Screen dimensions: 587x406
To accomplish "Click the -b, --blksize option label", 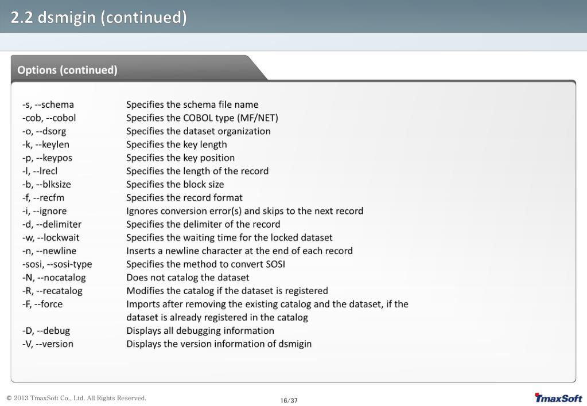I will pyautogui.click(x=46, y=185).
